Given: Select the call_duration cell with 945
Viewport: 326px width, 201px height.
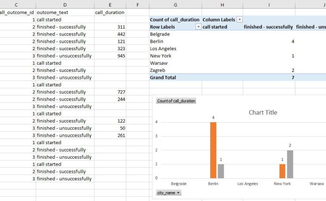Looking at the screenshot, I should tap(110, 56).
